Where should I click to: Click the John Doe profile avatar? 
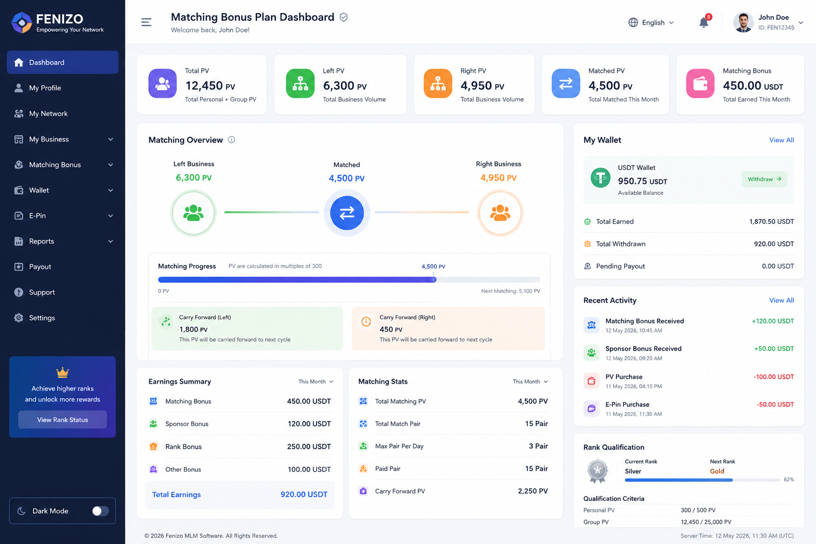point(743,22)
